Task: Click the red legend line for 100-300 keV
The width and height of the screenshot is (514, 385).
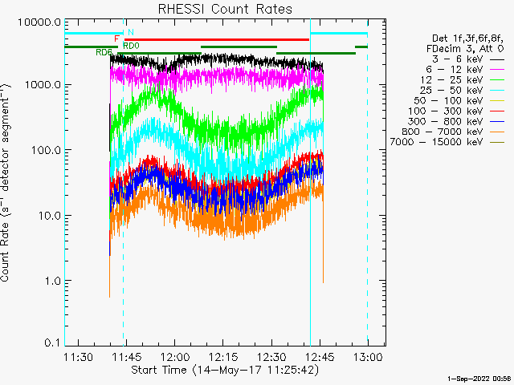Action: [497, 111]
